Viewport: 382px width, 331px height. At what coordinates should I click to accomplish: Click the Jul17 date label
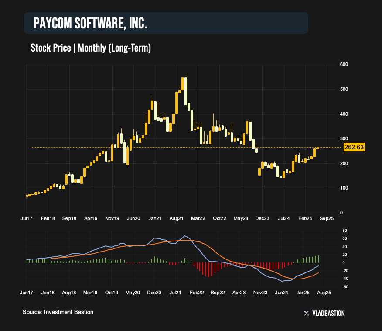[26, 218]
